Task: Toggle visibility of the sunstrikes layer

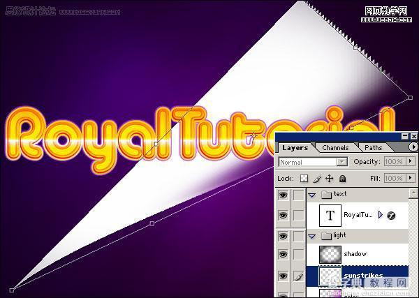Action: [x=283, y=276]
